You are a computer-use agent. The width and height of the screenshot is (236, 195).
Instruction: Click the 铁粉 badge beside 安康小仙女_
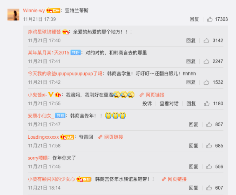pyautogui.click(x=60, y=116)
